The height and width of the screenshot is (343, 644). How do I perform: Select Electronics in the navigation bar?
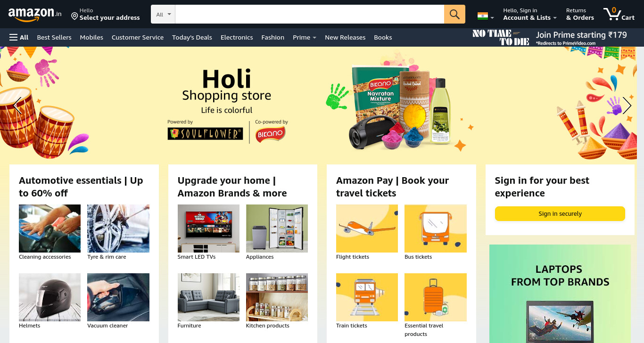tap(237, 37)
